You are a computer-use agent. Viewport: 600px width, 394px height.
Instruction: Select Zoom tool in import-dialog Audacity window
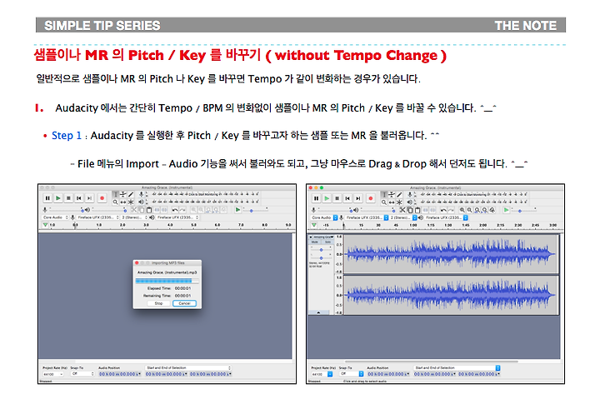coord(115,202)
